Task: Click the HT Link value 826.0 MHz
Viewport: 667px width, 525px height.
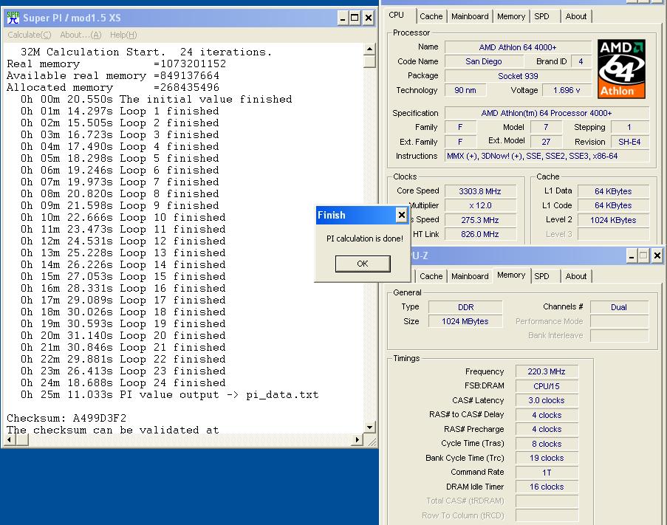Action: point(480,234)
